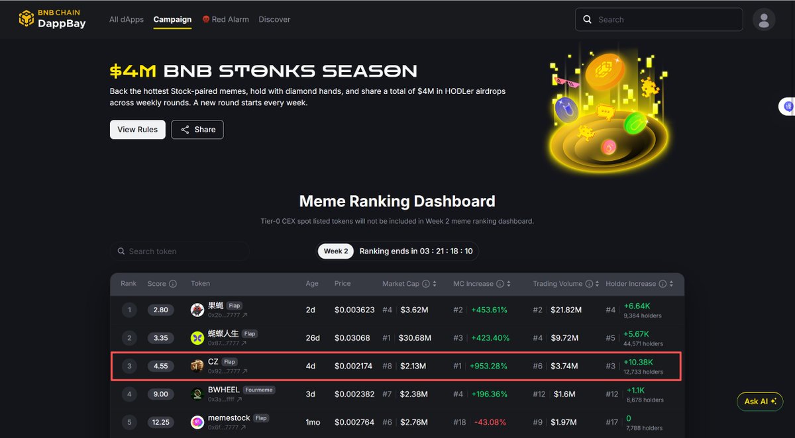
Task: Click the BNB Stonks Season coin illustration
Action: (608, 109)
